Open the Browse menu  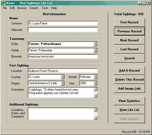(22, 8)
